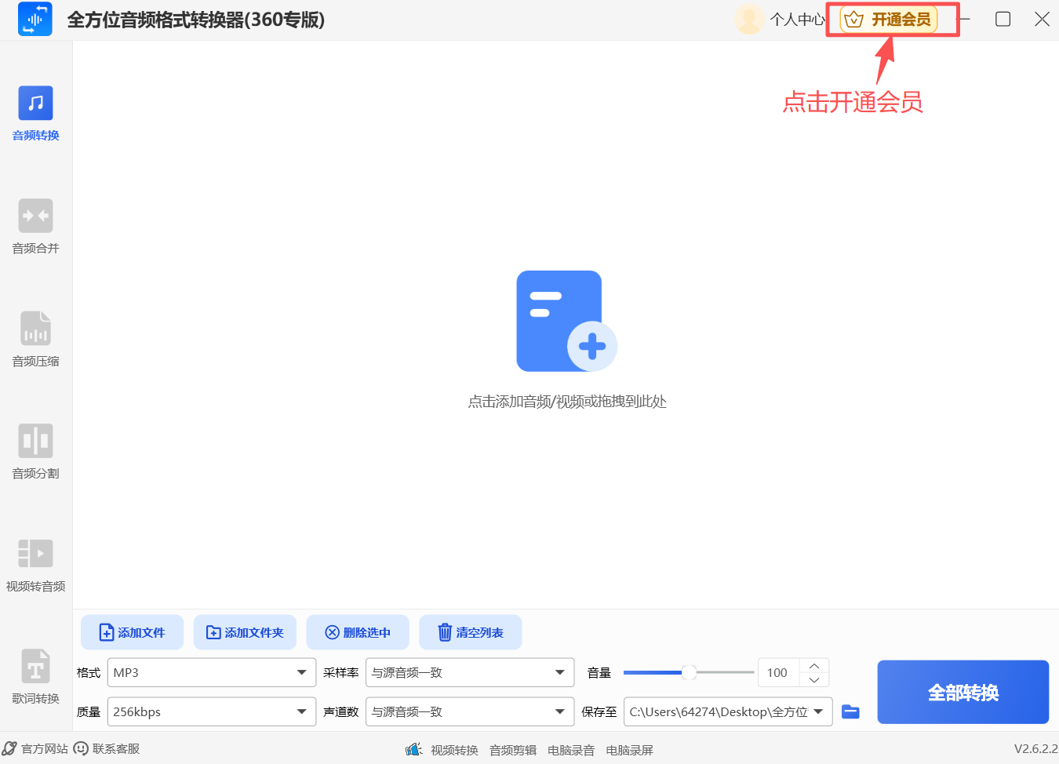Open the 格式 MP3 format dropdown
1059x764 pixels.
(x=210, y=672)
